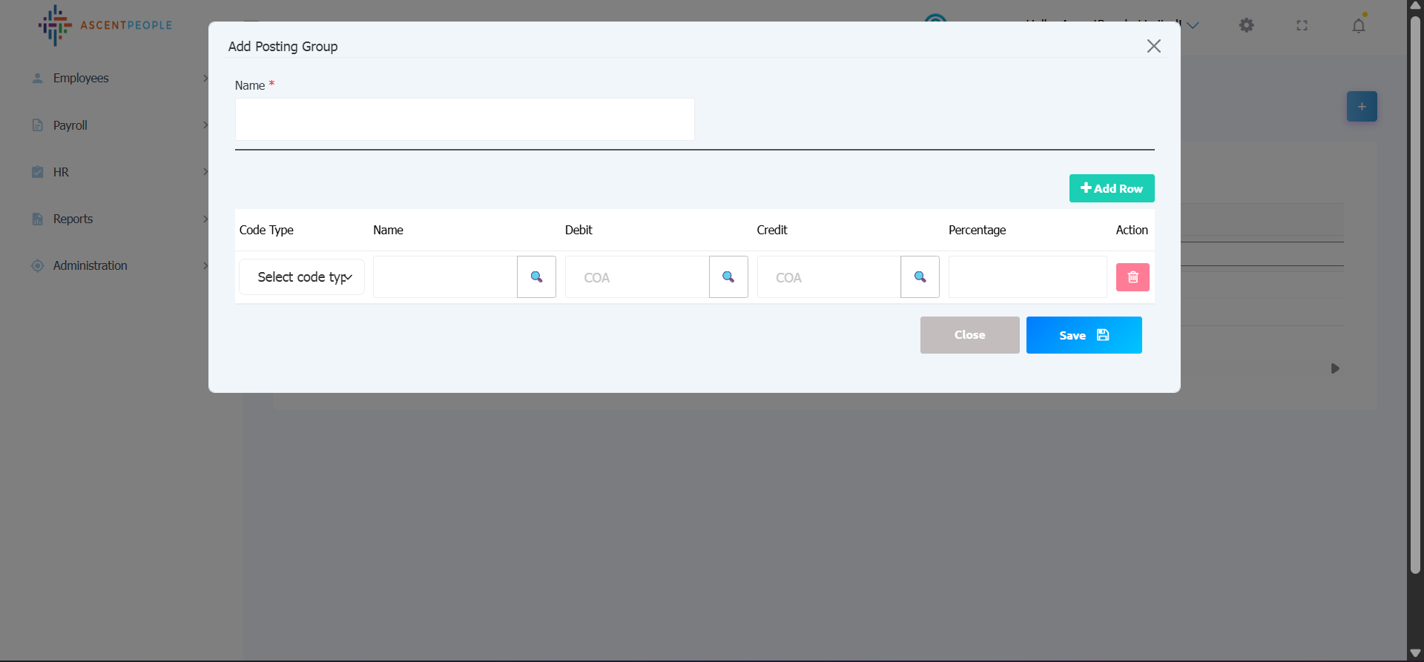This screenshot has height=662, width=1424.
Task: Expand the Administration sidebar section
Action: [x=90, y=265]
